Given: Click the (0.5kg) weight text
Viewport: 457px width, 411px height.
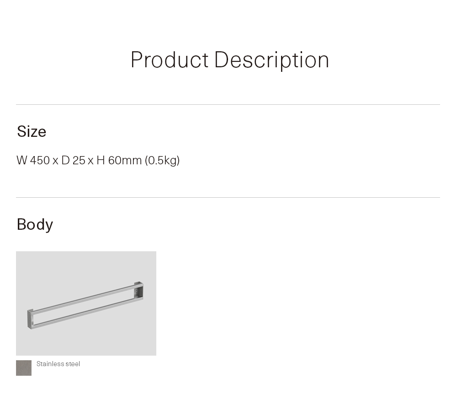Looking at the screenshot, I should 162,160.
